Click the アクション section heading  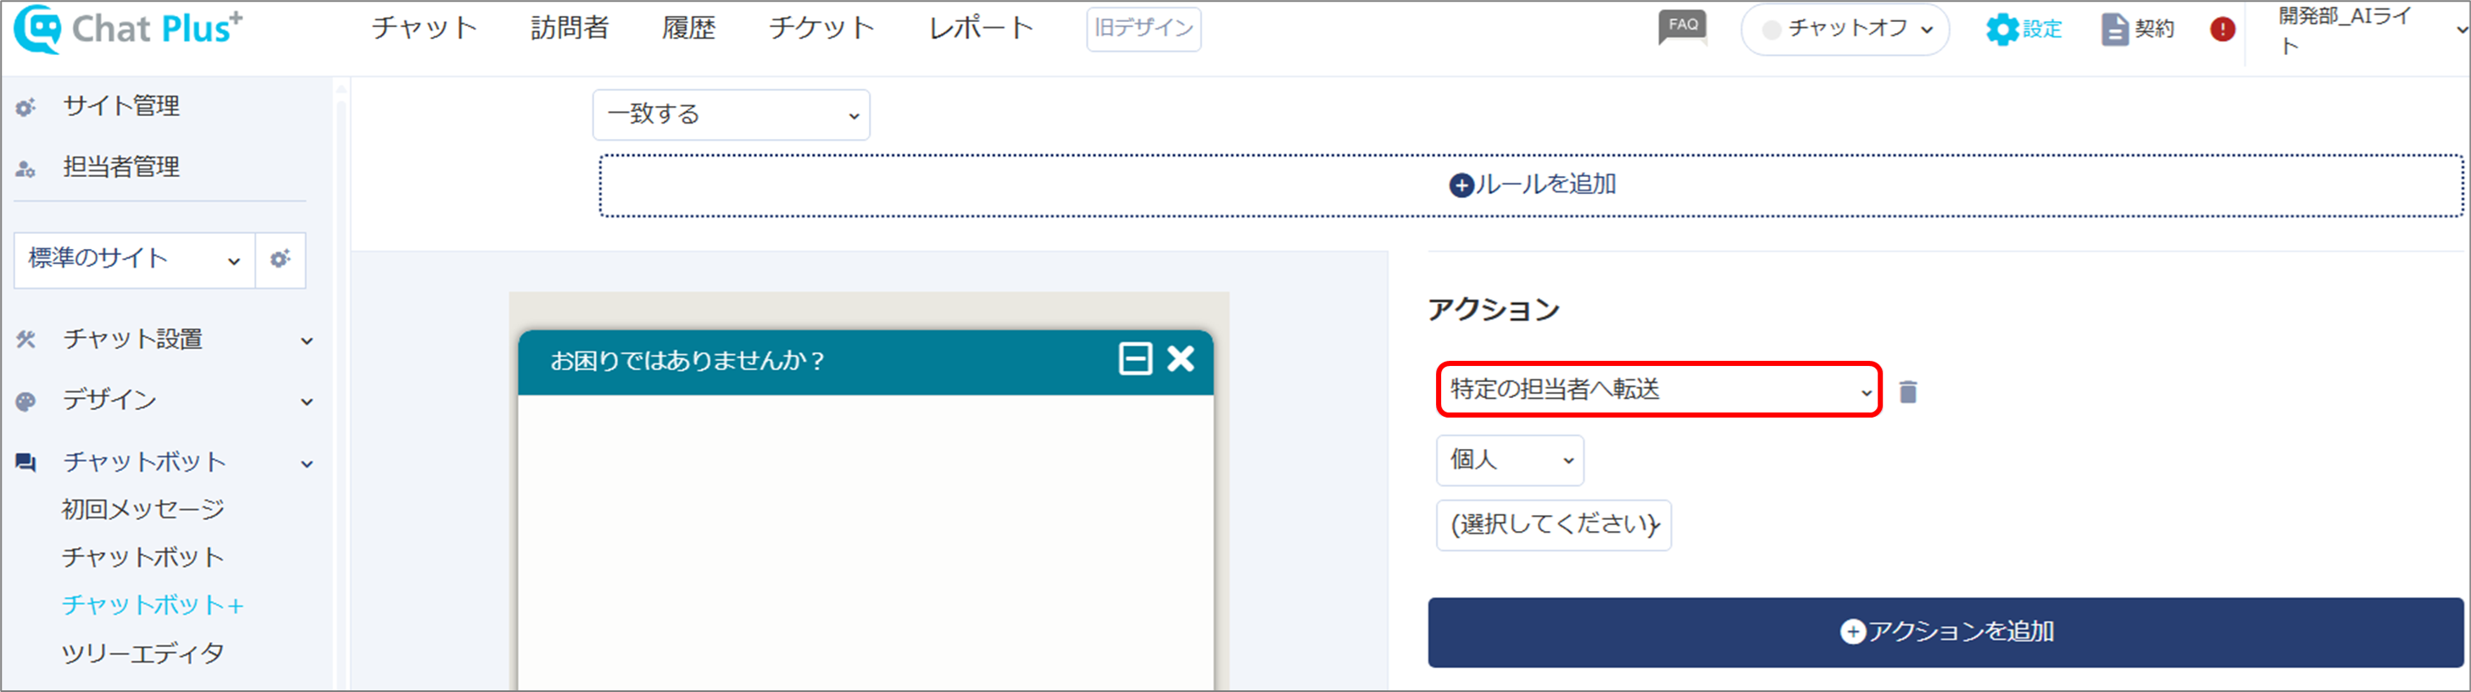click(x=1494, y=311)
